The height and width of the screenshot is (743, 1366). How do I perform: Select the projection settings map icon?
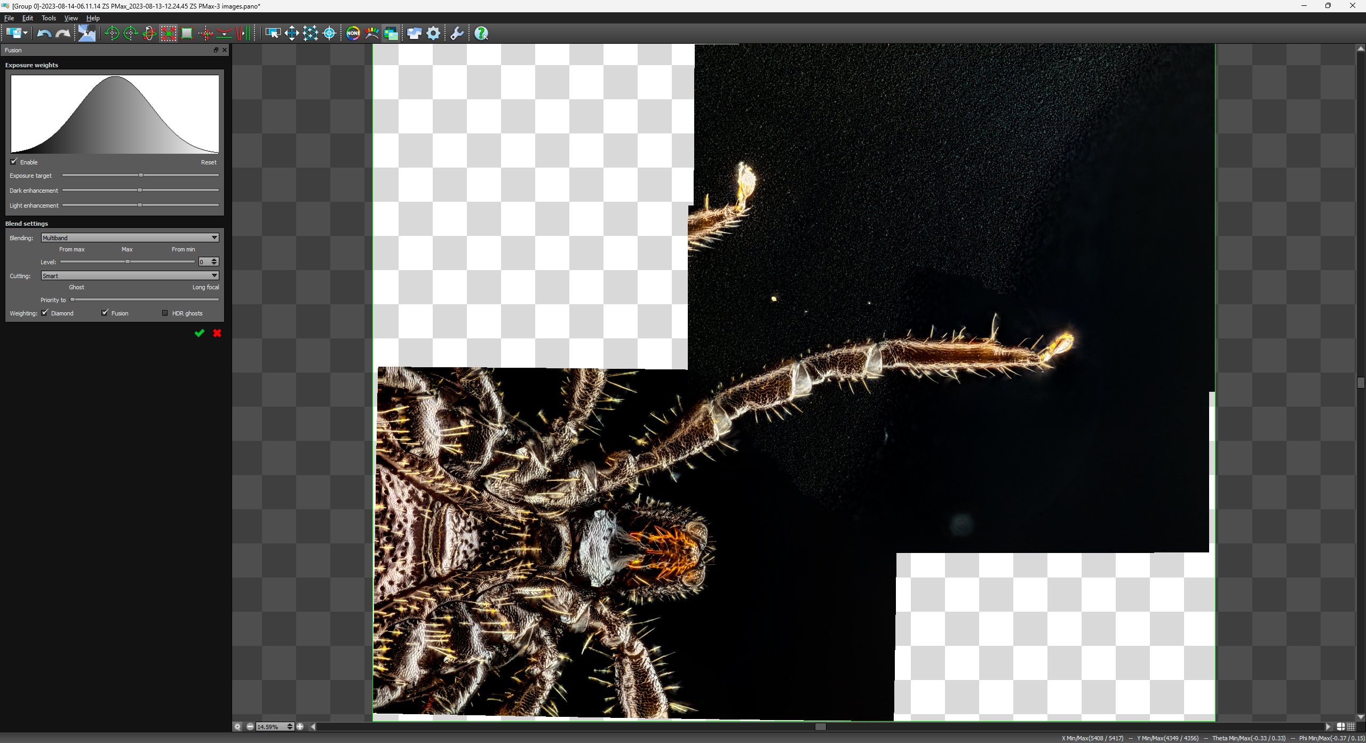click(86, 33)
